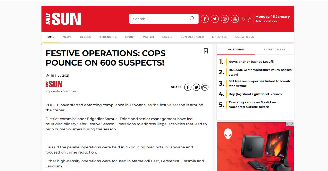This screenshot has height=171, width=328.
Task: Click the Daily Sun header logo
Action: 63,19
